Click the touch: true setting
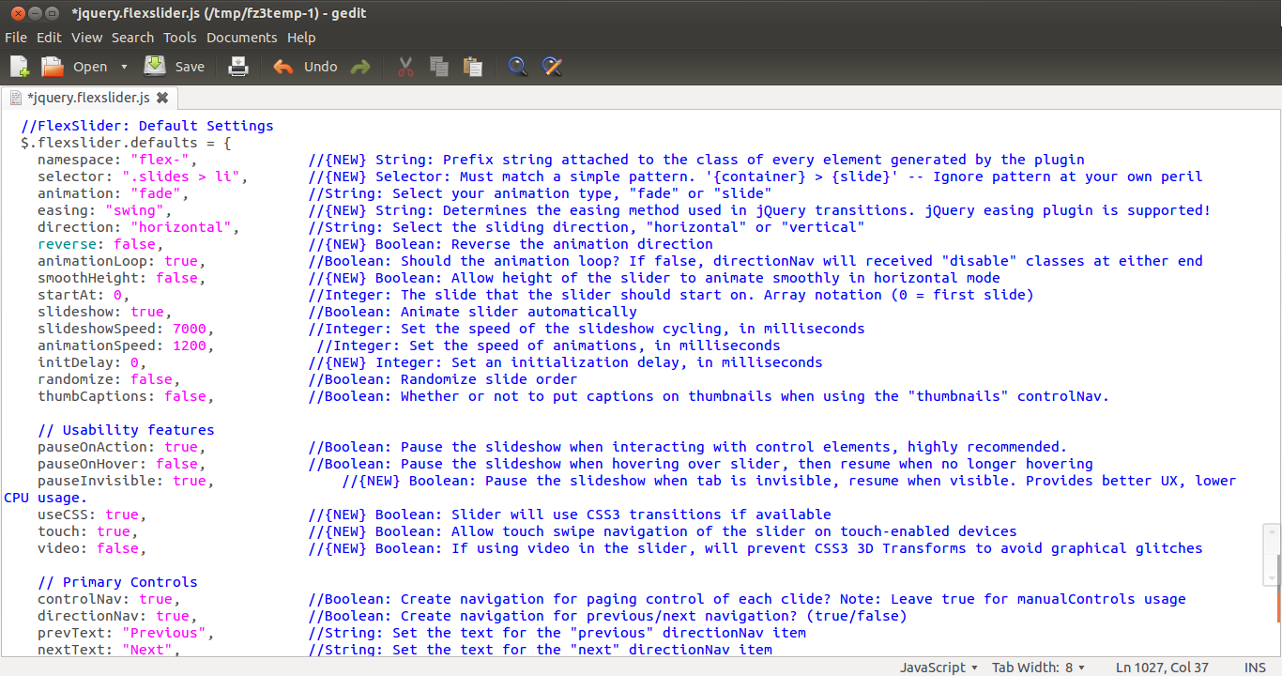1282x676 pixels. tap(88, 531)
